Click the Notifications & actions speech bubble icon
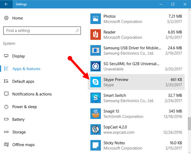Viewport: 191px width, 154px height. pyautogui.click(x=6, y=94)
